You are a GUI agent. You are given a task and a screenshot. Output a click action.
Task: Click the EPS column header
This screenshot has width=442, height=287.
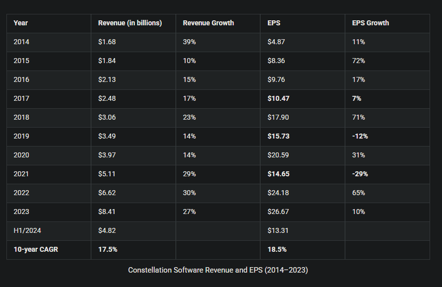274,23
